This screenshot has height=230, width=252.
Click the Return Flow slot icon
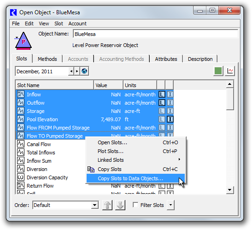[21, 186]
